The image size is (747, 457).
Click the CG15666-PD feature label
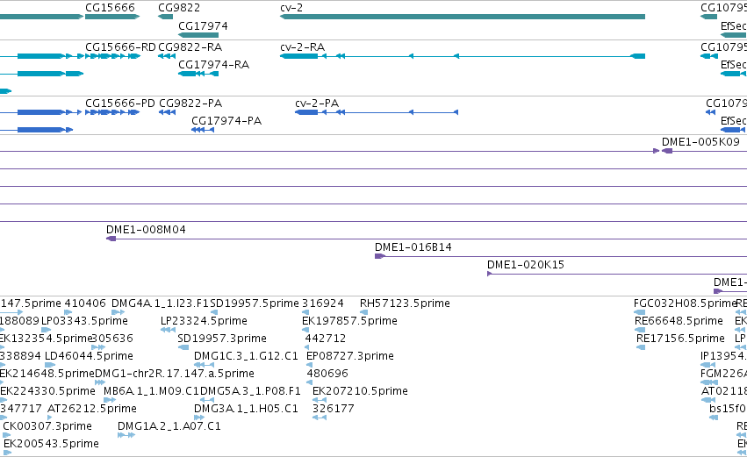coord(120,104)
